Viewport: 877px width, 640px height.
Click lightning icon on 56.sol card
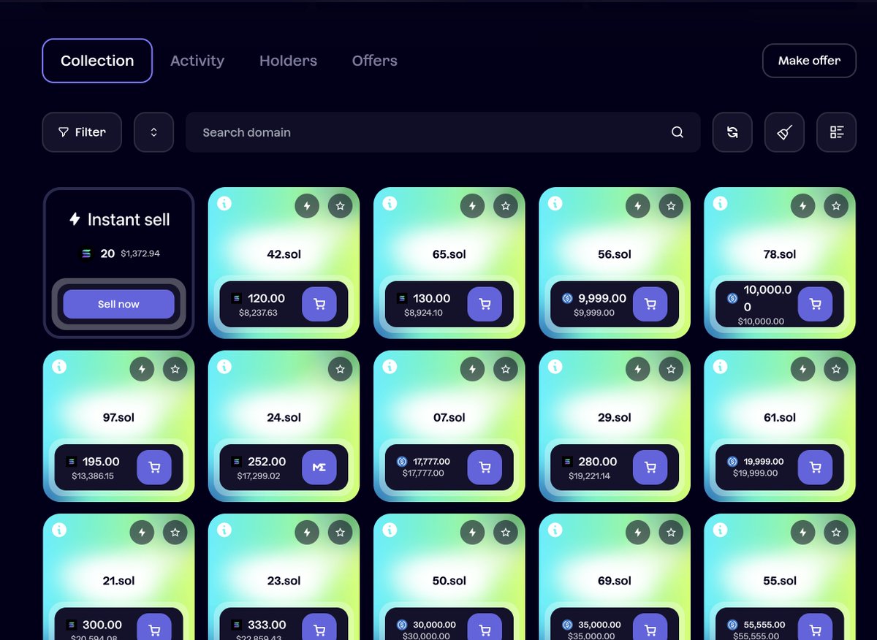pyautogui.click(x=637, y=206)
